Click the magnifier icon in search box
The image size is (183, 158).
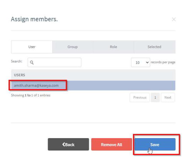[x=32, y=62]
